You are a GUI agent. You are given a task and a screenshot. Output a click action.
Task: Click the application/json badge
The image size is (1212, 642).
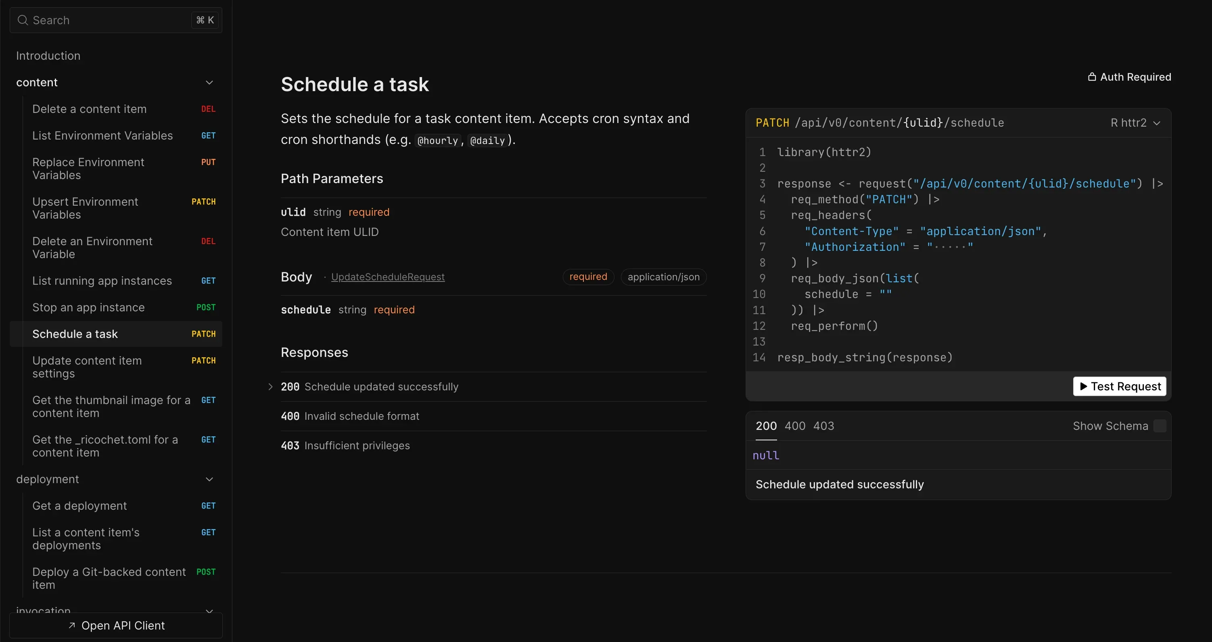pos(663,277)
